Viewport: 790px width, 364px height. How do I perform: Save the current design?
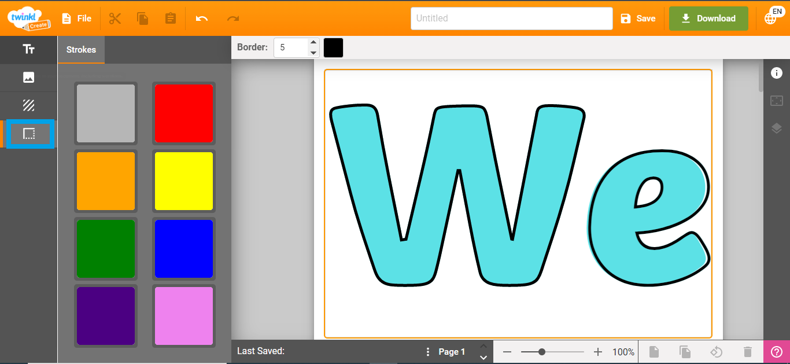[638, 18]
